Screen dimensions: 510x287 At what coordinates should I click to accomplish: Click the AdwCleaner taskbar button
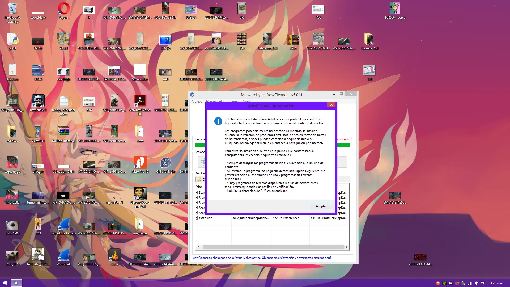coord(16,283)
